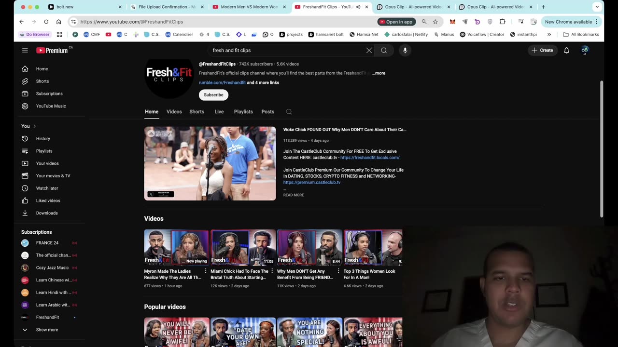The width and height of the screenshot is (618, 347).
Task: Open Chrome home page button
Action: coord(58,22)
